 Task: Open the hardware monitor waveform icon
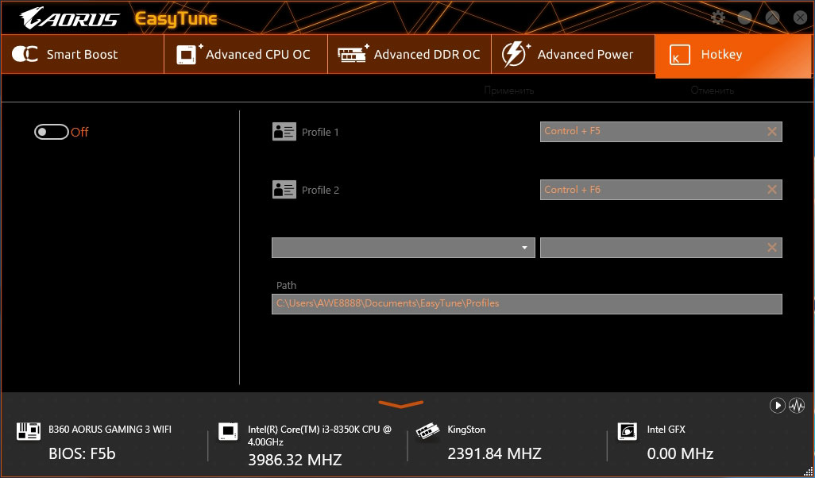pyautogui.click(x=797, y=405)
